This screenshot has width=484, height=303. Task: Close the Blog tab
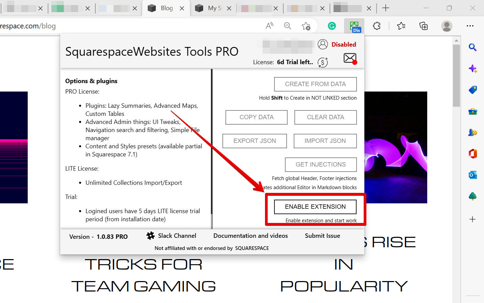tap(182, 8)
